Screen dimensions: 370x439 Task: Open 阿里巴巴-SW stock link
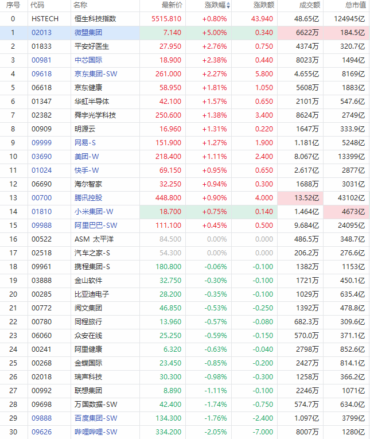pyautogui.click(x=96, y=225)
